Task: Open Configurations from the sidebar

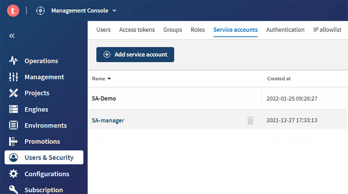Action: click(47, 174)
